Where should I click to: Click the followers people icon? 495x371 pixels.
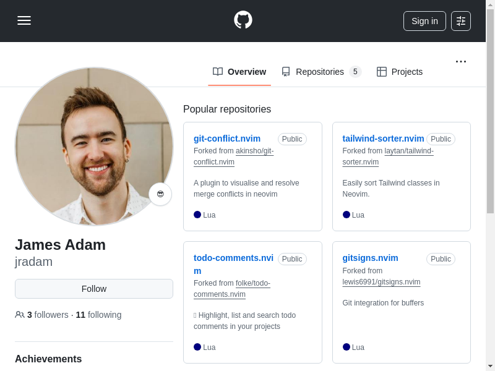(20, 315)
